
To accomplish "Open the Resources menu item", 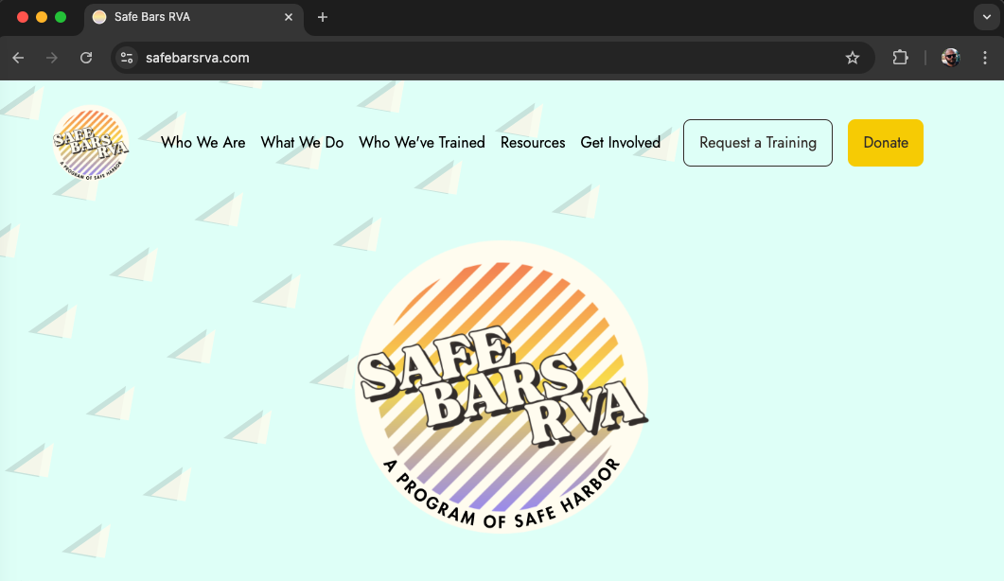I will coord(533,143).
